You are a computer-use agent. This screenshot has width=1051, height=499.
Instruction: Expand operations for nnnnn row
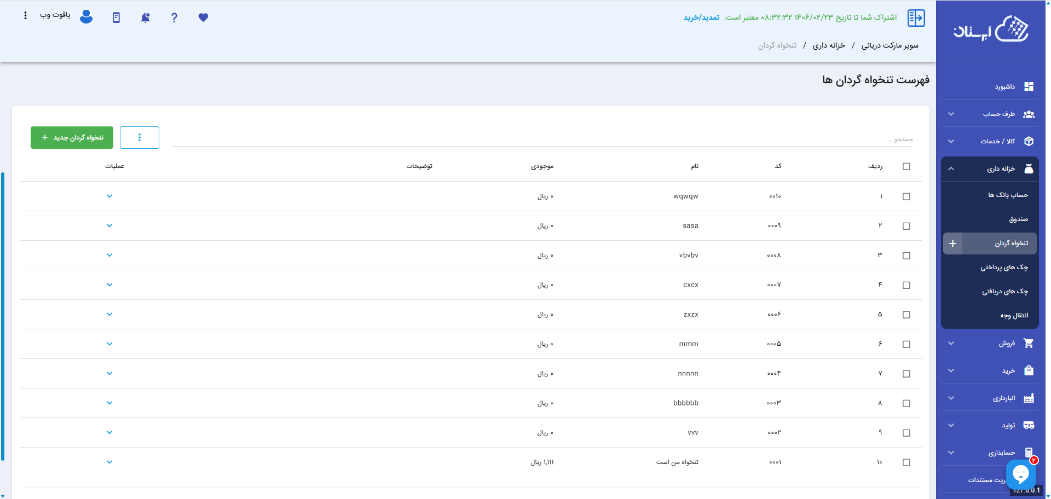[109, 373]
